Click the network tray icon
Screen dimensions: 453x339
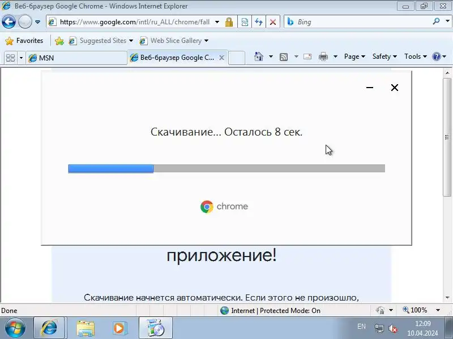(379, 328)
